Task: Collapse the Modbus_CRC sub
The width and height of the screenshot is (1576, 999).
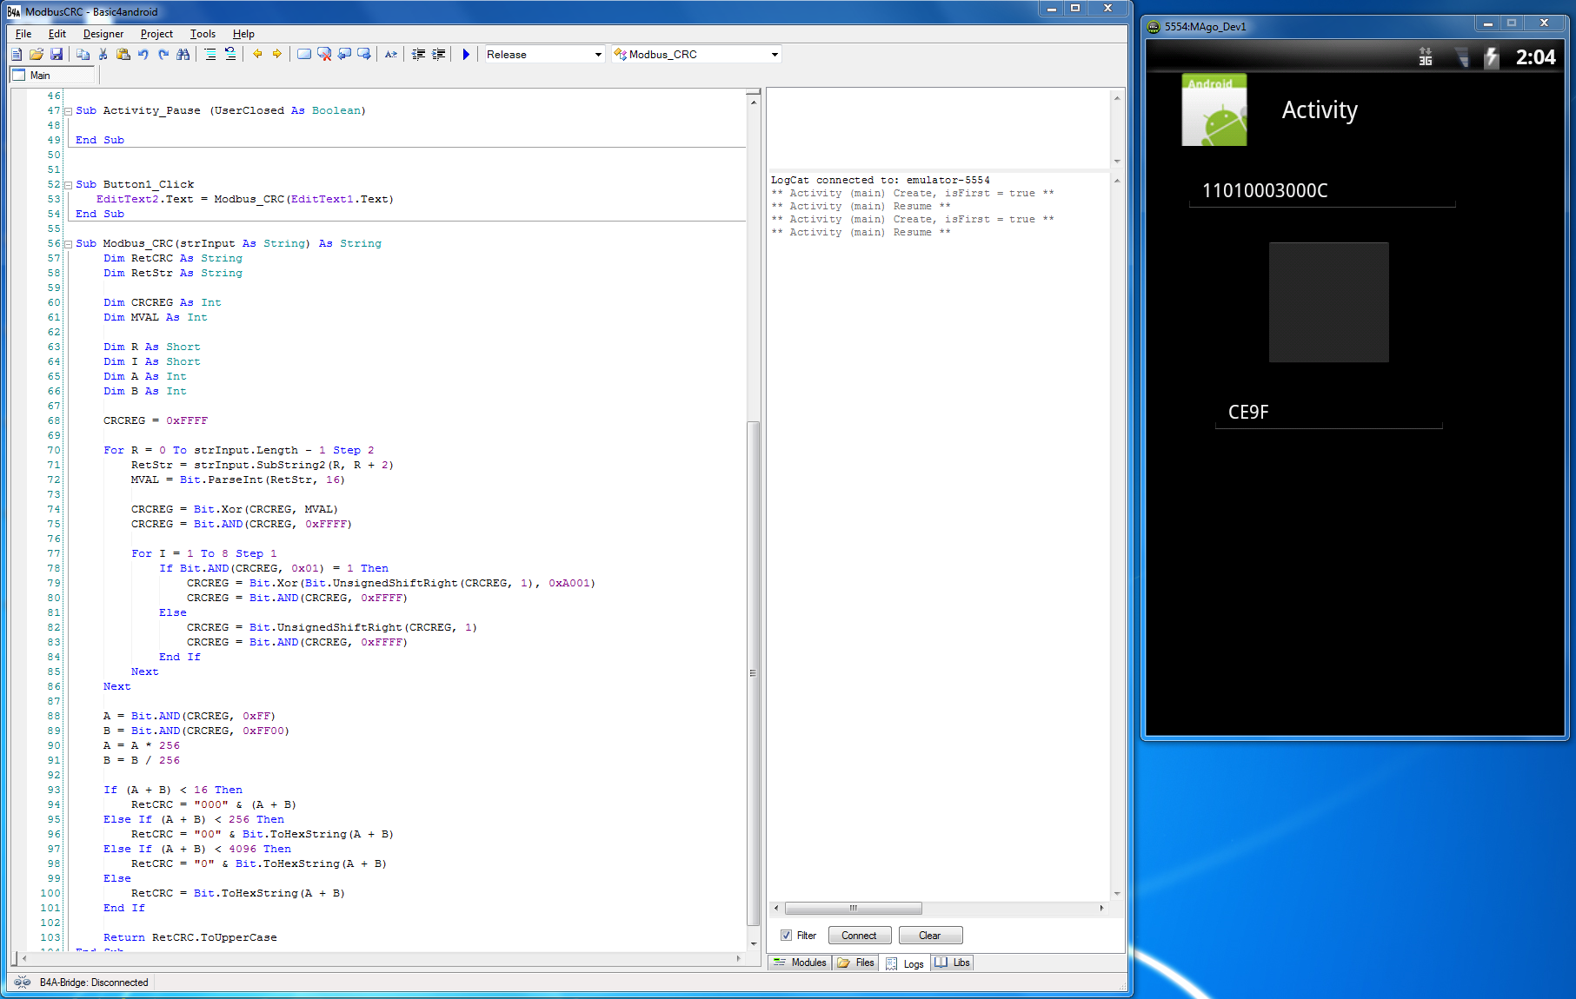Action: coord(68,244)
